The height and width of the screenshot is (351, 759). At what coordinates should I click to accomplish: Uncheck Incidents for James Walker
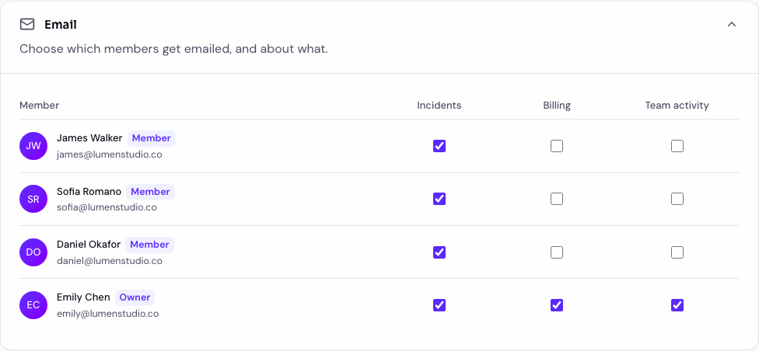click(439, 146)
